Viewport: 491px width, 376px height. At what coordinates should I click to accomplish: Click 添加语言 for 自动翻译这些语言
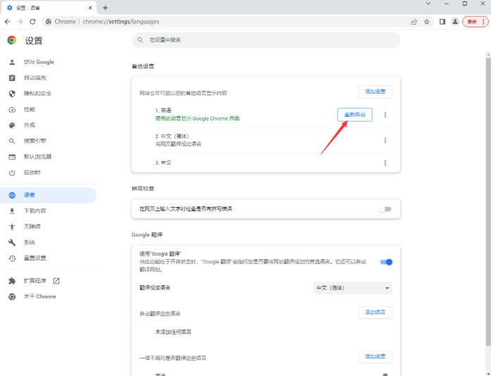[x=375, y=312]
